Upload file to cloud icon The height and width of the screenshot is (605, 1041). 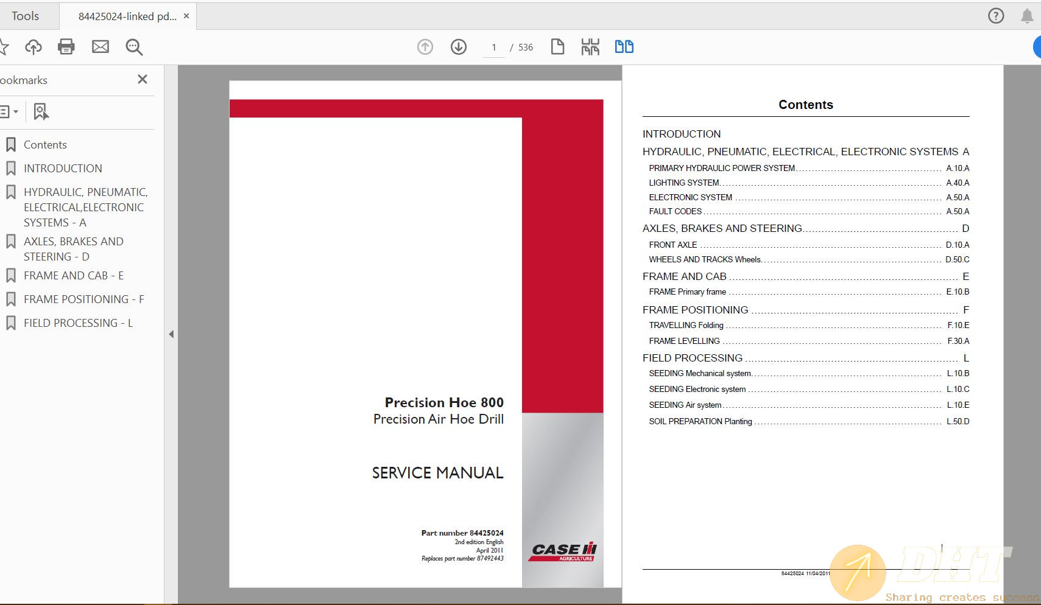[34, 47]
